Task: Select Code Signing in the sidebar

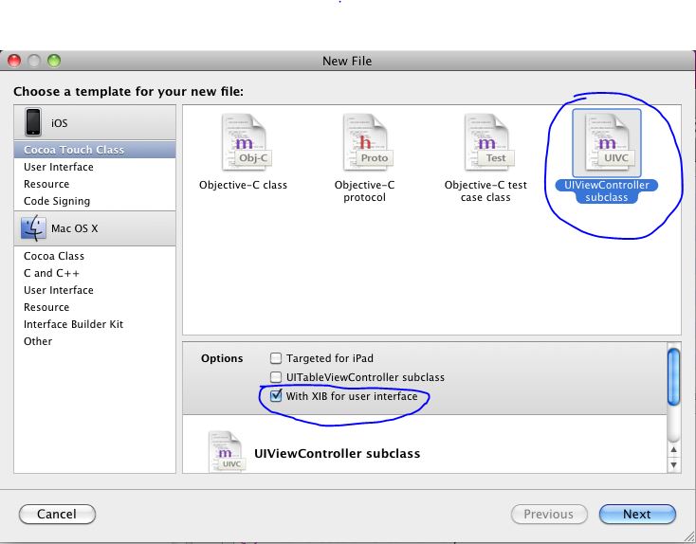Action: [x=57, y=201]
